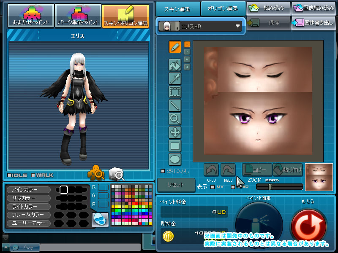The width and height of the screenshot is (338, 253).
Task: Click the B color value field
Action: [x=103, y=204]
